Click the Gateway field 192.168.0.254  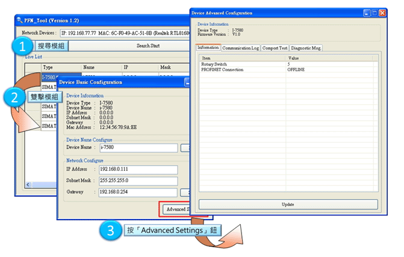coord(138,192)
